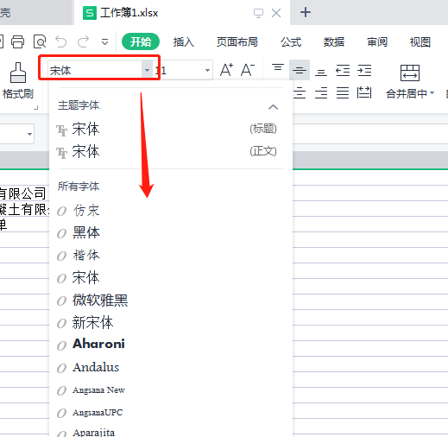Select 微软雅黑 font from list
The width and height of the screenshot is (448, 437).
pyautogui.click(x=171, y=300)
